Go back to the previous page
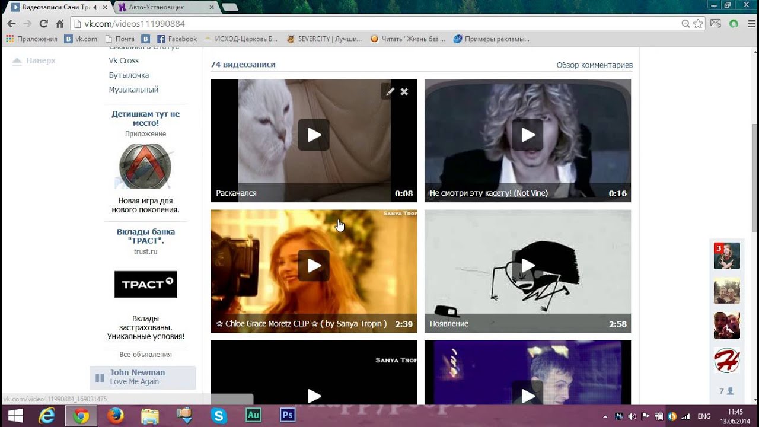 coord(11,24)
